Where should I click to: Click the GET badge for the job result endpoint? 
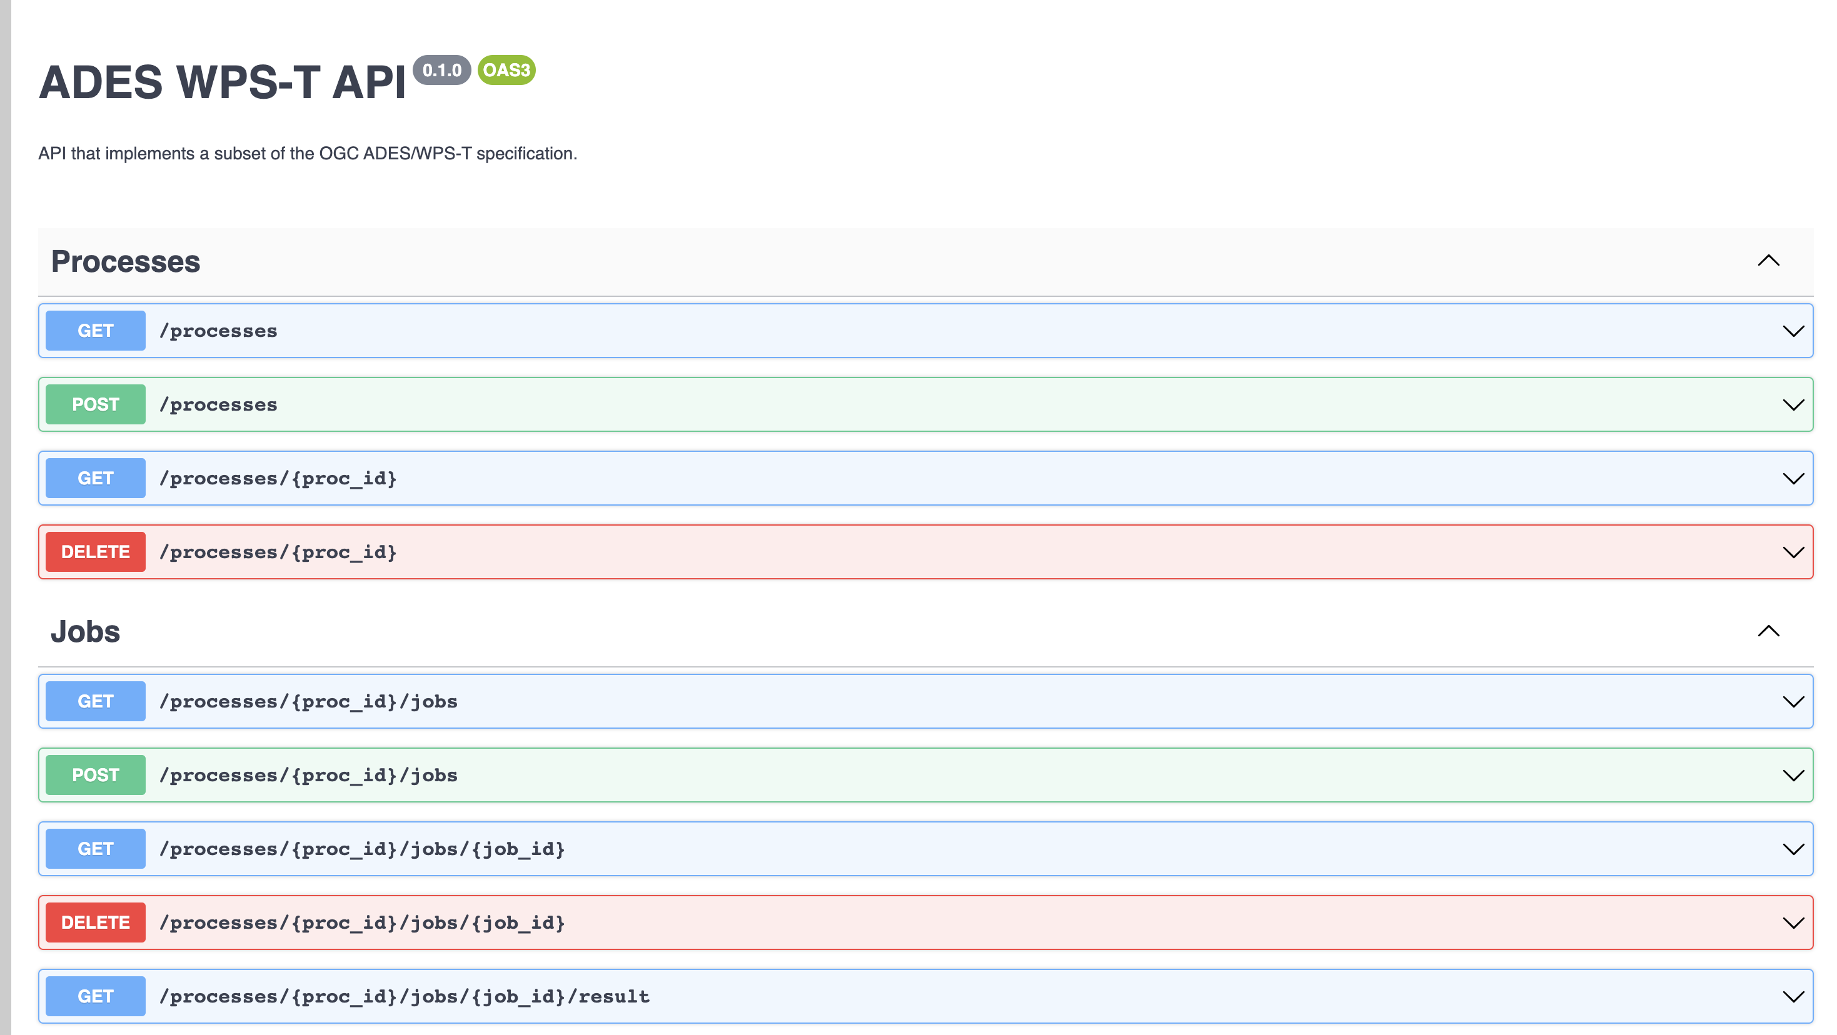96,996
